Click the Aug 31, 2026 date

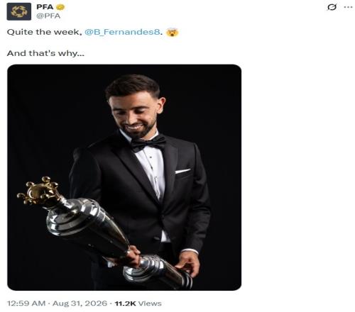pos(80,303)
